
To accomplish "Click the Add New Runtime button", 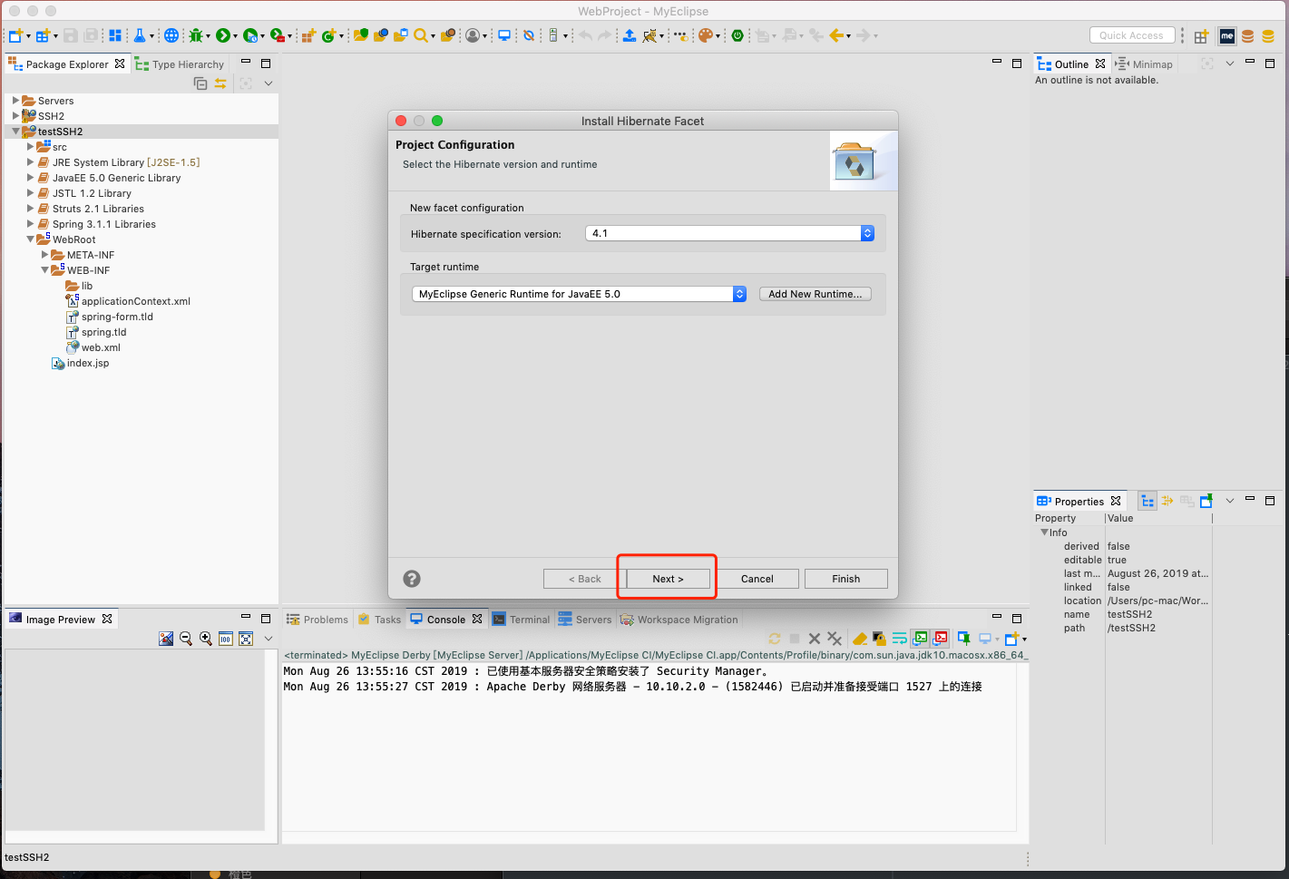I will 815,294.
